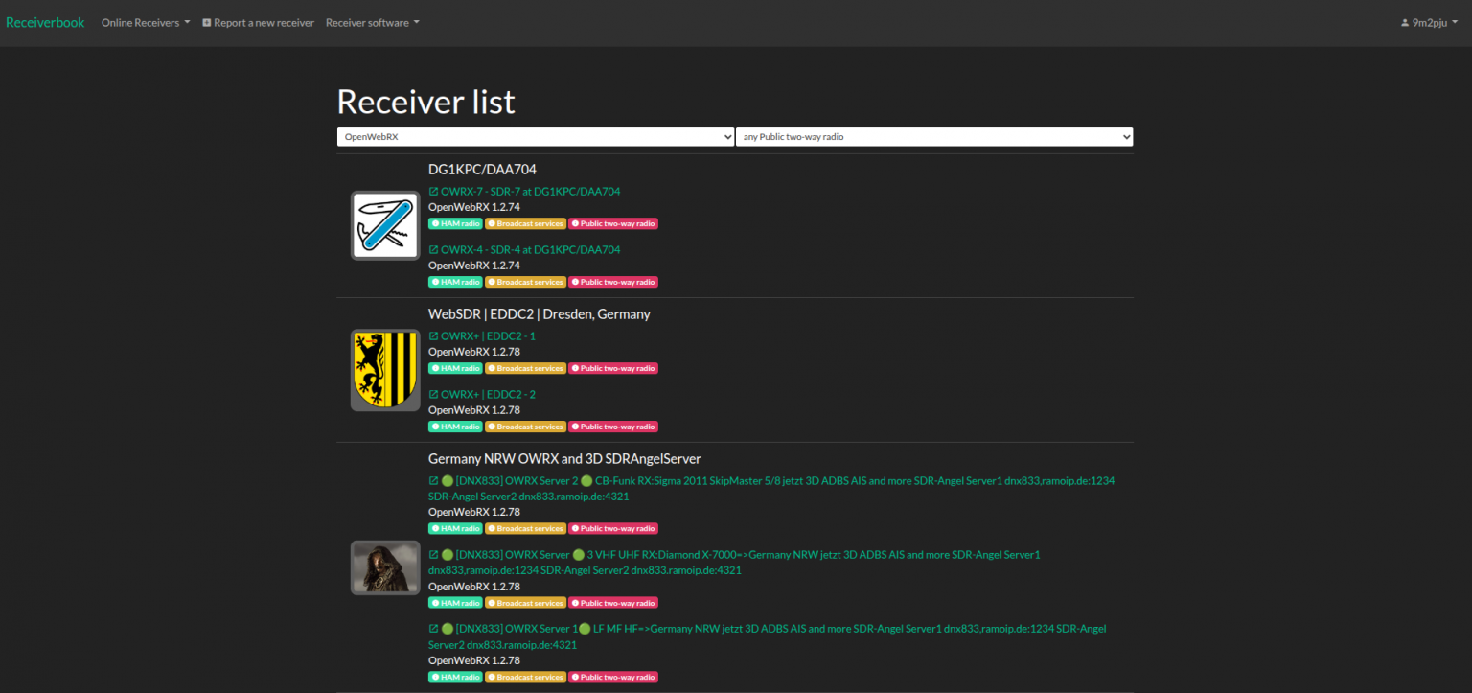Go to the Receiverbook home link
This screenshot has width=1472, height=693.
click(45, 22)
